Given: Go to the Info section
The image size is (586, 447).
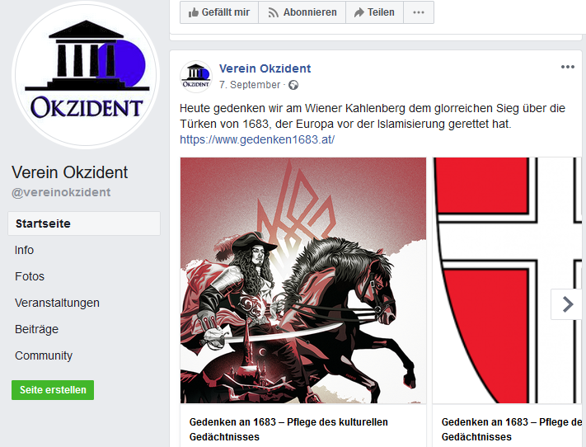Looking at the screenshot, I should (x=24, y=250).
